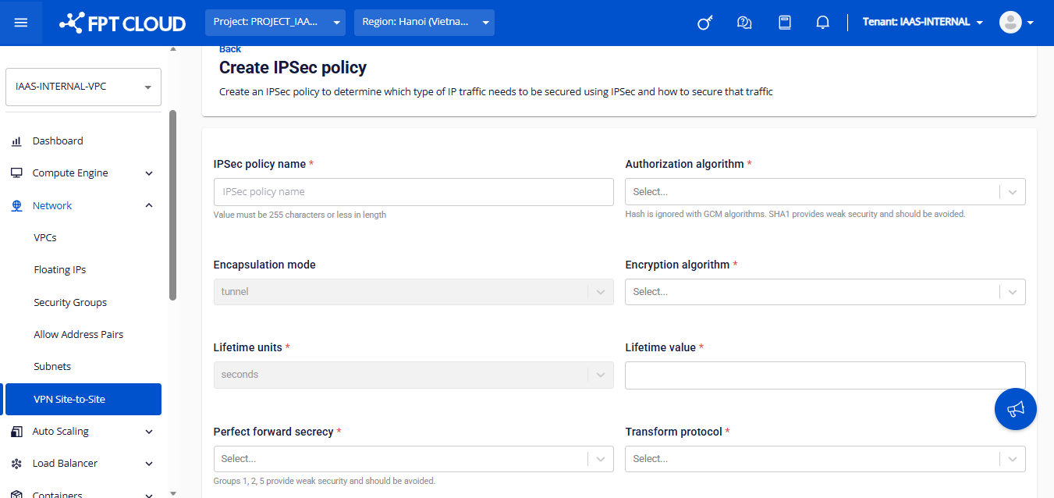Open the Authorization algorithm dropdown
The height and width of the screenshot is (498, 1054).
(x=825, y=191)
